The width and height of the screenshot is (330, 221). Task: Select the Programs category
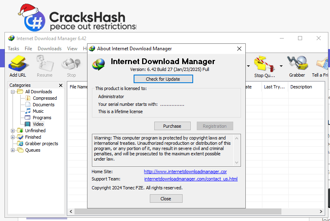pos(42,118)
